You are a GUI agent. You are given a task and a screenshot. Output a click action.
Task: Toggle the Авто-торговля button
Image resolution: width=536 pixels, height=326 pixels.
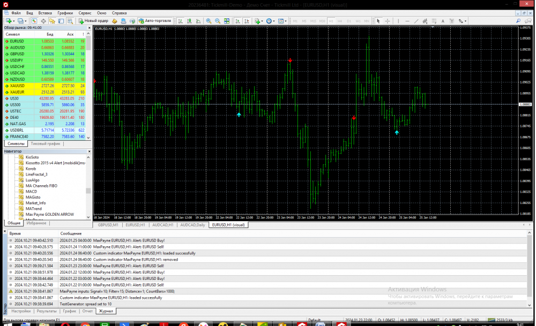coord(154,21)
